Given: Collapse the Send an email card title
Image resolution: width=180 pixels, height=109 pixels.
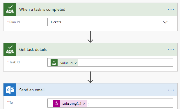Looking at the screenshot, I should click(32, 90).
